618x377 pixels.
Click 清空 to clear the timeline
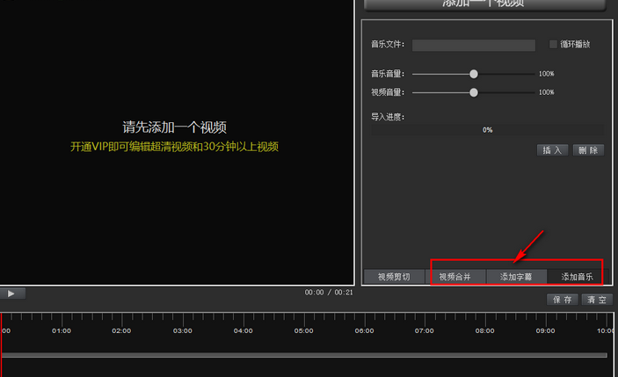point(597,300)
